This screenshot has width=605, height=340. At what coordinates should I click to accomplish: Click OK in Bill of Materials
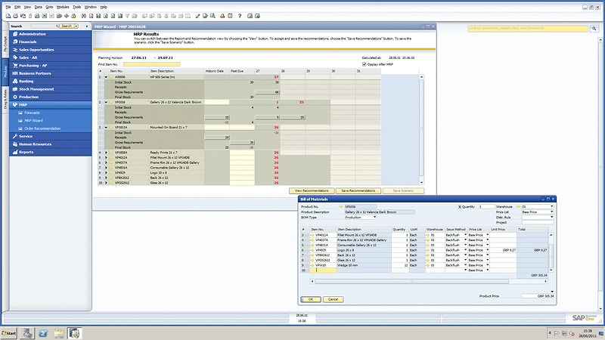click(311, 299)
